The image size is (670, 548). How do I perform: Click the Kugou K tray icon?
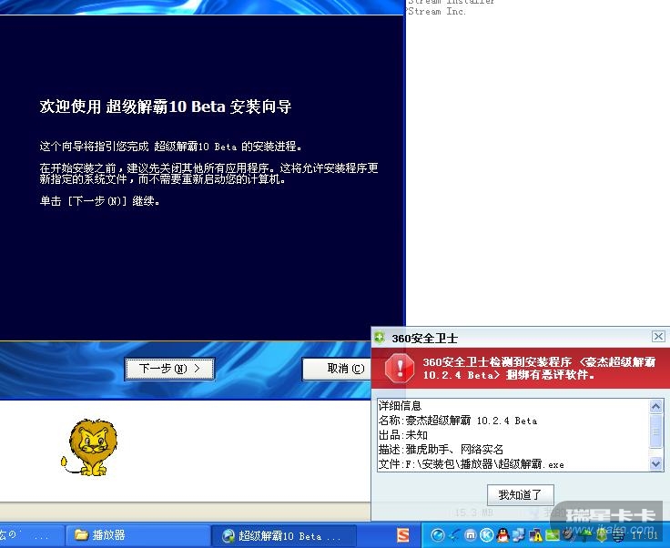coord(486,534)
